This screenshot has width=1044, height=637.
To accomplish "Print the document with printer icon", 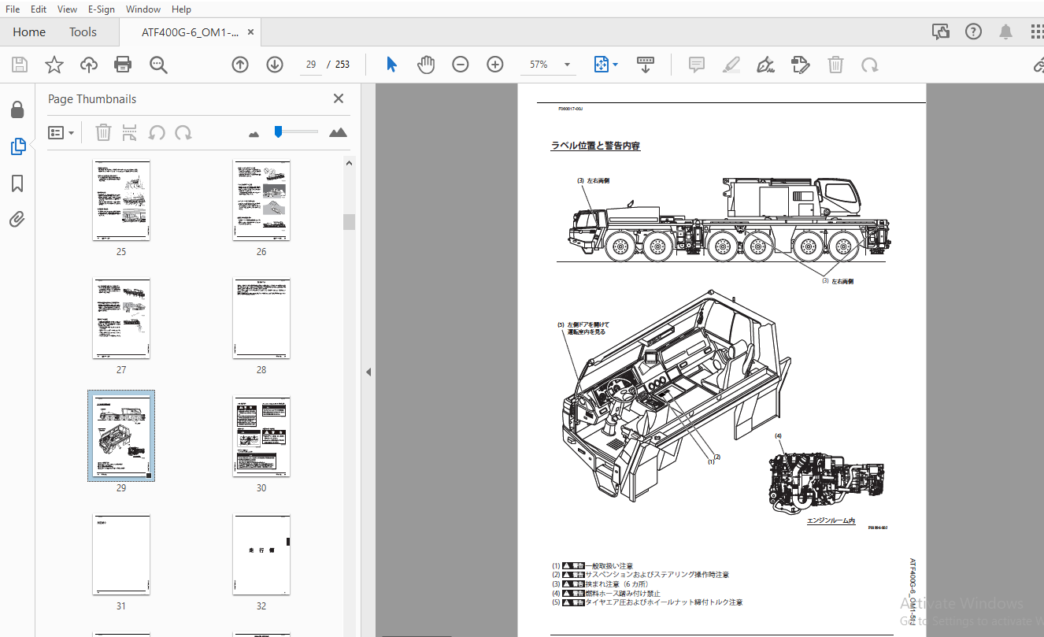I will 123,65.
